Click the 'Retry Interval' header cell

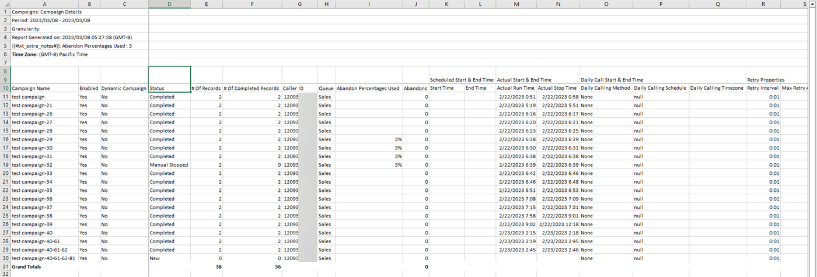[x=763, y=89]
